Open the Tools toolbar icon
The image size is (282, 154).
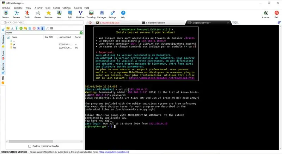point(27,14)
